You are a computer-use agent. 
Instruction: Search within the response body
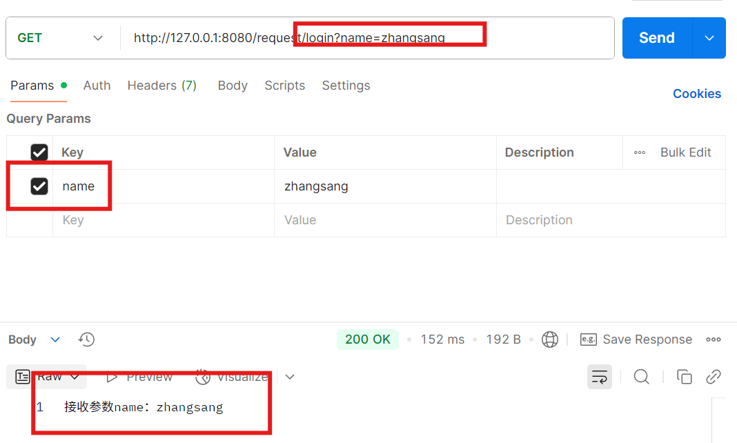[642, 377]
